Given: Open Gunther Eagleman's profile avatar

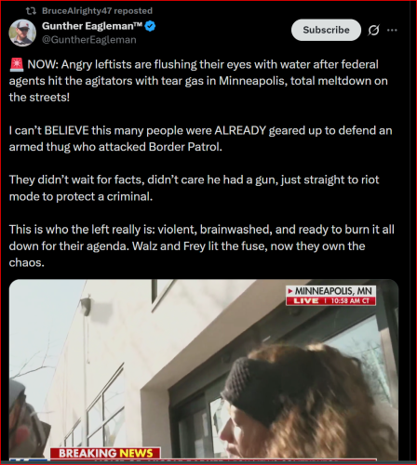Looking at the screenshot, I should [22, 33].
